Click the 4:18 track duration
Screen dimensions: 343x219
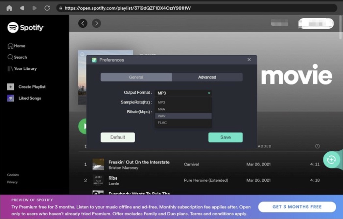pos(315,180)
